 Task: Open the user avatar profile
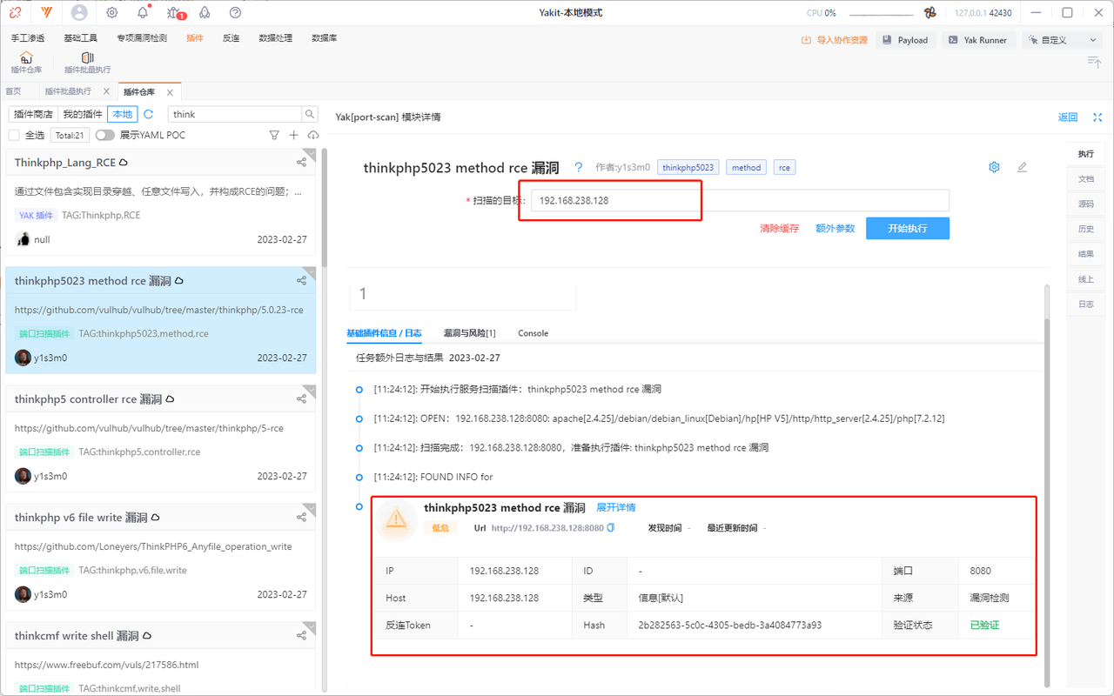point(79,13)
